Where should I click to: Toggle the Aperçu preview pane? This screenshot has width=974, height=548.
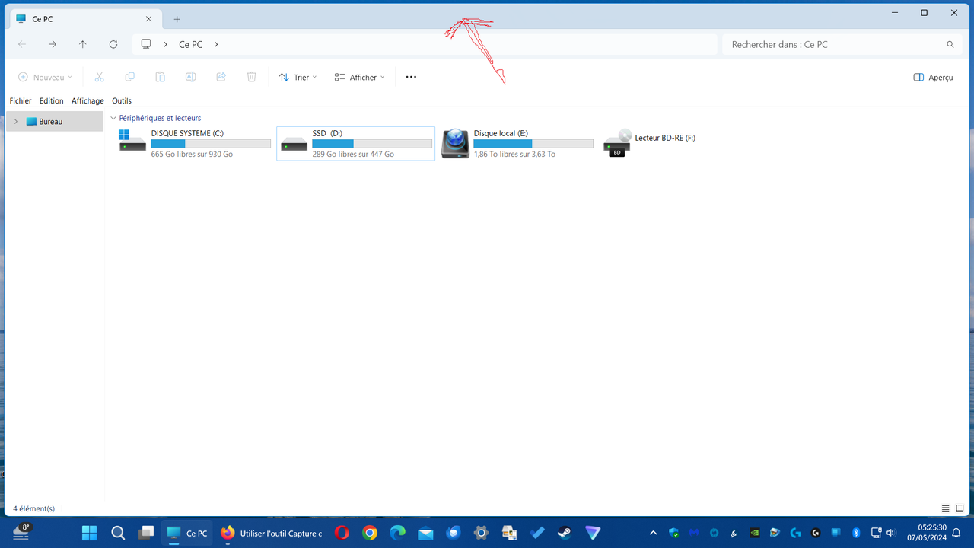click(x=933, y=77)
